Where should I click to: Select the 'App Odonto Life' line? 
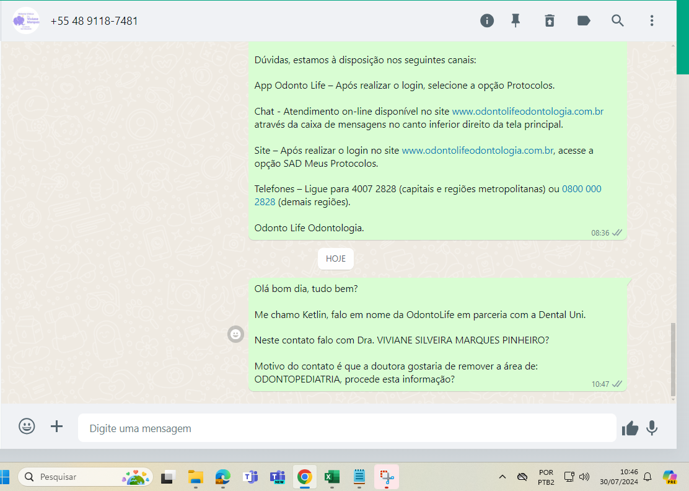click(404, 86)
